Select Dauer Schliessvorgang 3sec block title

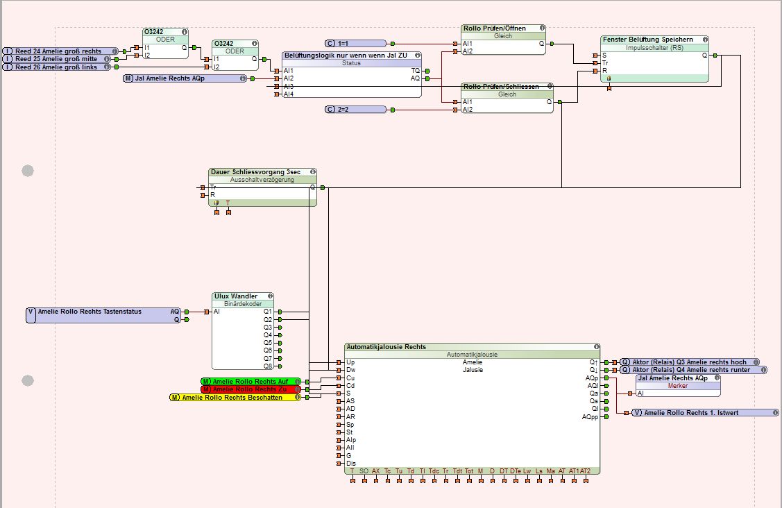255,171
